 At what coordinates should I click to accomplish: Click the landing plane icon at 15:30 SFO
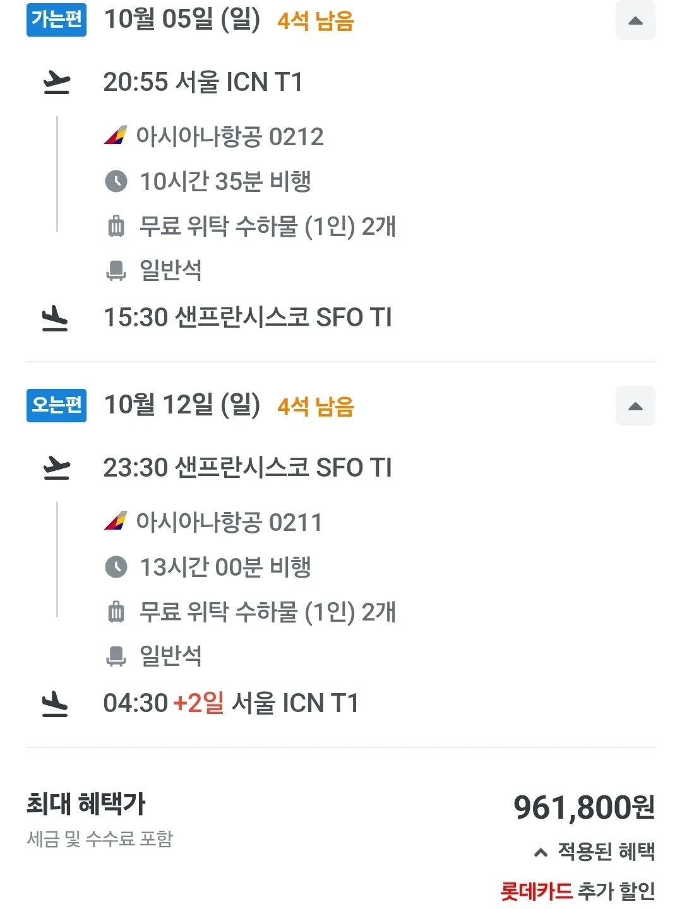(x=55, y=318)
